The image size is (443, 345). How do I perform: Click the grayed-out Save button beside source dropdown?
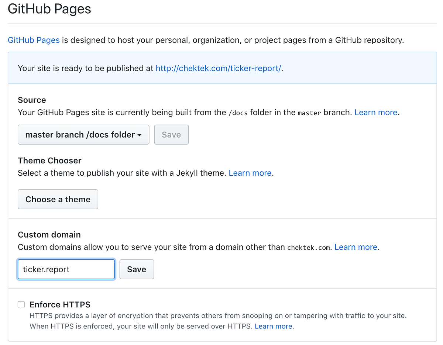pos(171,134)
